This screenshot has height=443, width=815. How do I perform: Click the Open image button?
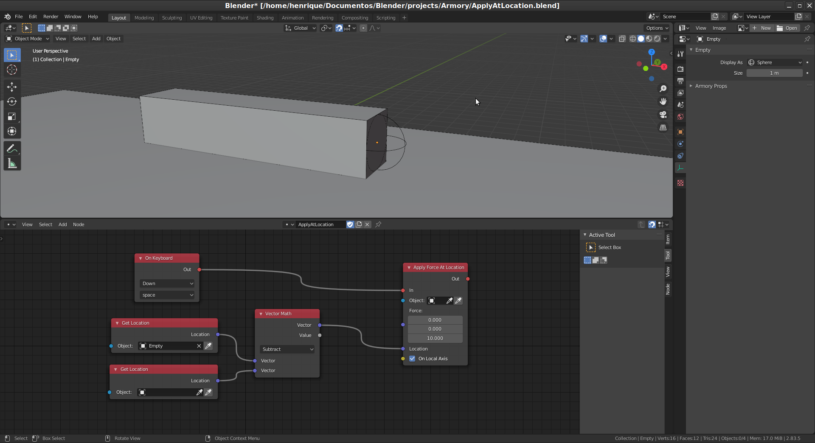click(787, 28)
